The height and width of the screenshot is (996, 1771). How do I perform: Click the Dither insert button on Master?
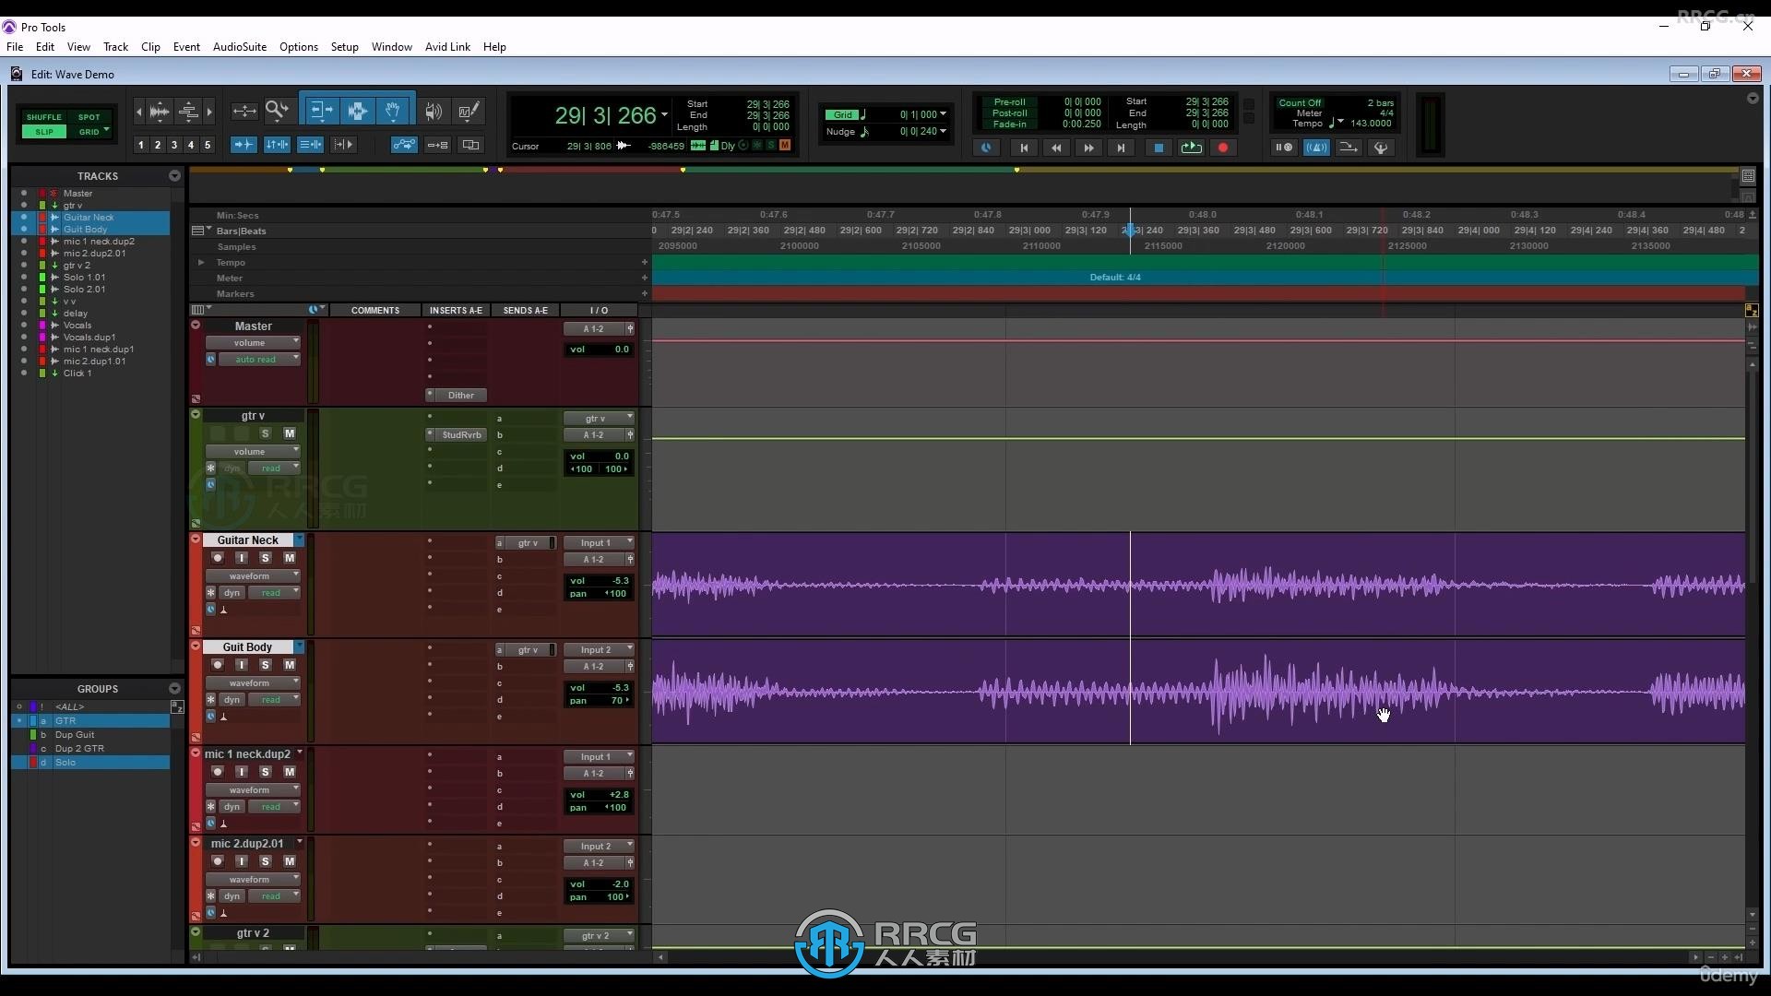[461, 396]
